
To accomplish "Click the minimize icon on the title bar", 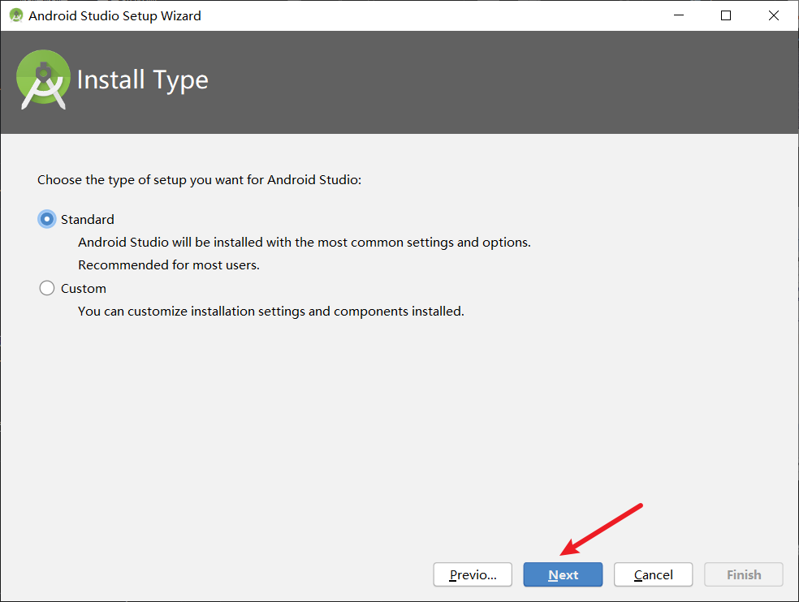I will [x=678, y=15].
